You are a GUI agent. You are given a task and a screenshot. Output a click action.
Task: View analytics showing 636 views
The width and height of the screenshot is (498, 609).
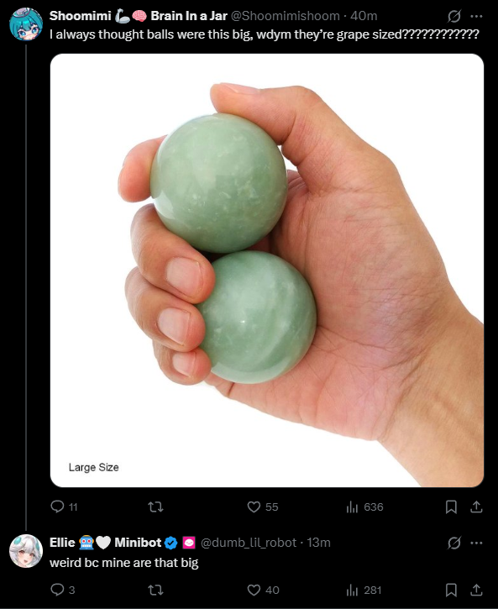[x=364, y=507]
